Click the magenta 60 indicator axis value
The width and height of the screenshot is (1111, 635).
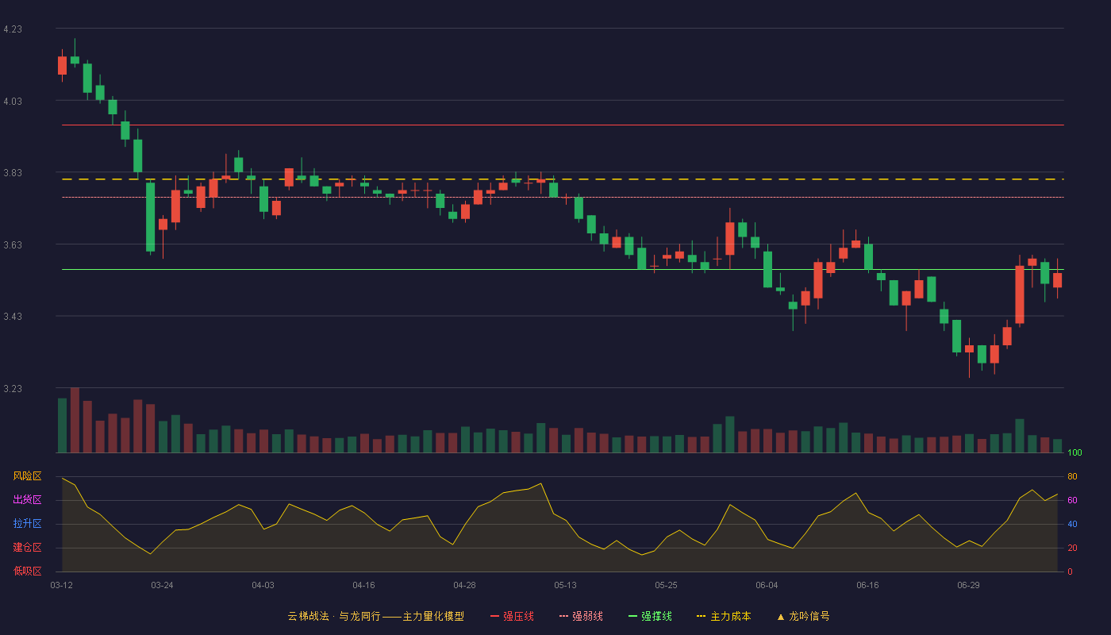point(1072,500)
